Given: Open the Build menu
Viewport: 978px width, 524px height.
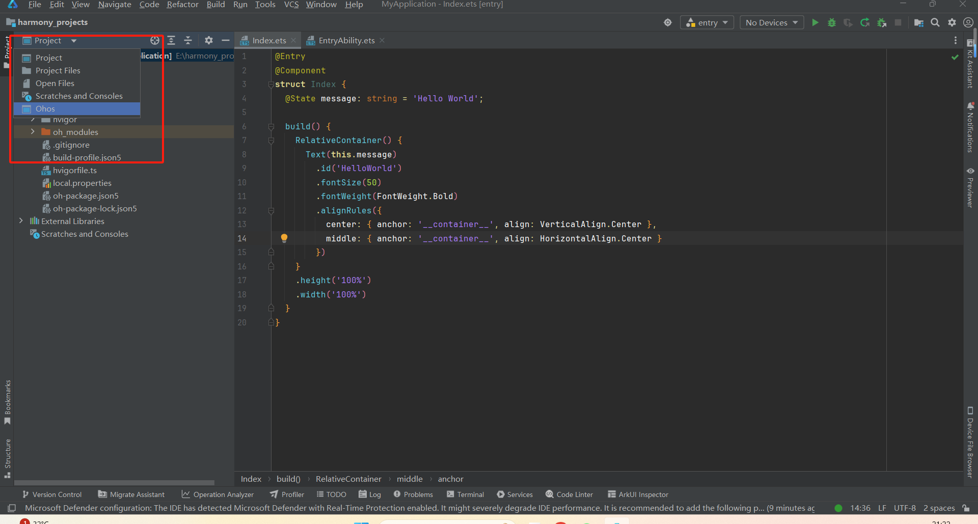Looking at the screenshot, I should click(215, 5).
